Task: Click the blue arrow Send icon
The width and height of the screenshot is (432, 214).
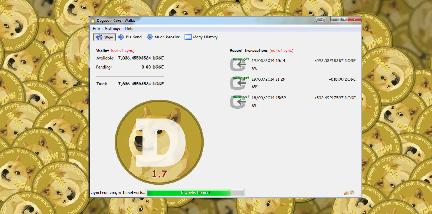Action: pyautogui.click(x=121, y=37)
